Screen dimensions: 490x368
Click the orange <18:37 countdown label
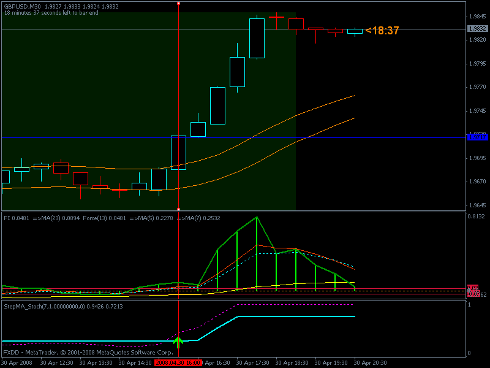(x=382, y=30)
